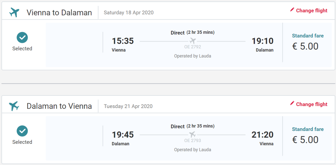Change the Vienna to Dalaman flight

coord(311,11)
